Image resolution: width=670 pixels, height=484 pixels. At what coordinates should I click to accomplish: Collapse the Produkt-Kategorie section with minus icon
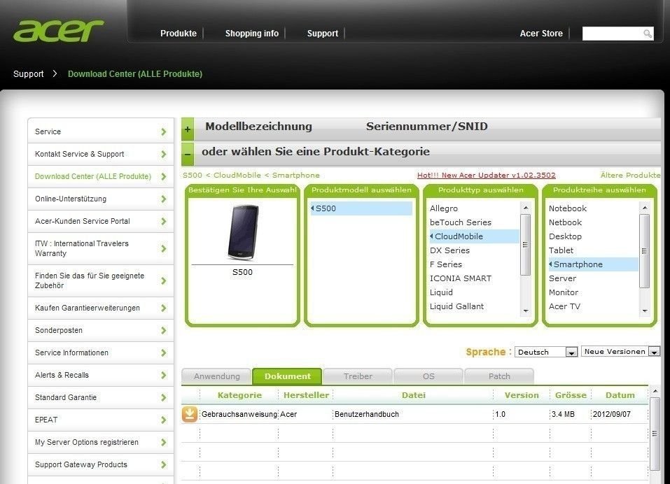[188, 155]
